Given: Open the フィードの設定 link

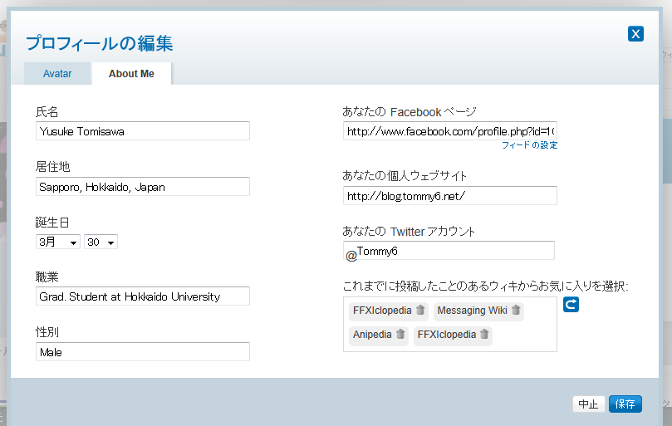Looking at the screenshot, I should click(x=529, y=145).
